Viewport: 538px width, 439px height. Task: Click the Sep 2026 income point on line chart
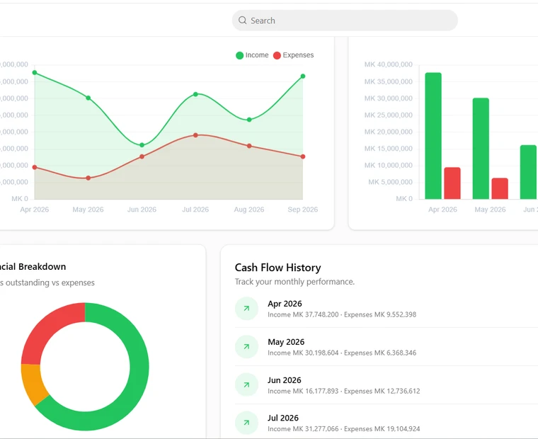[x=303, y=76]
